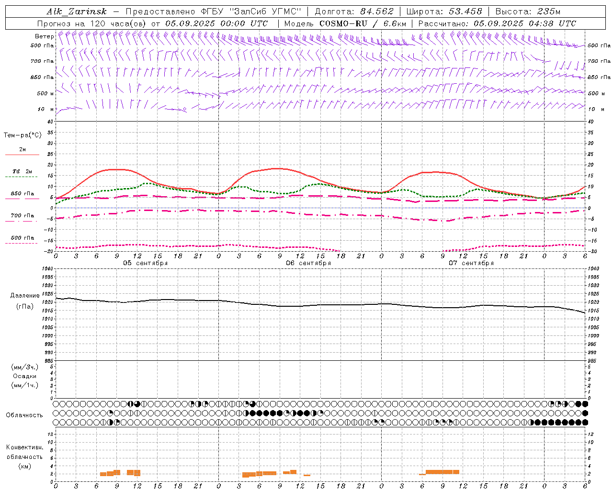
Task: Select the date label 06 сентября
Action: (308, 263)
